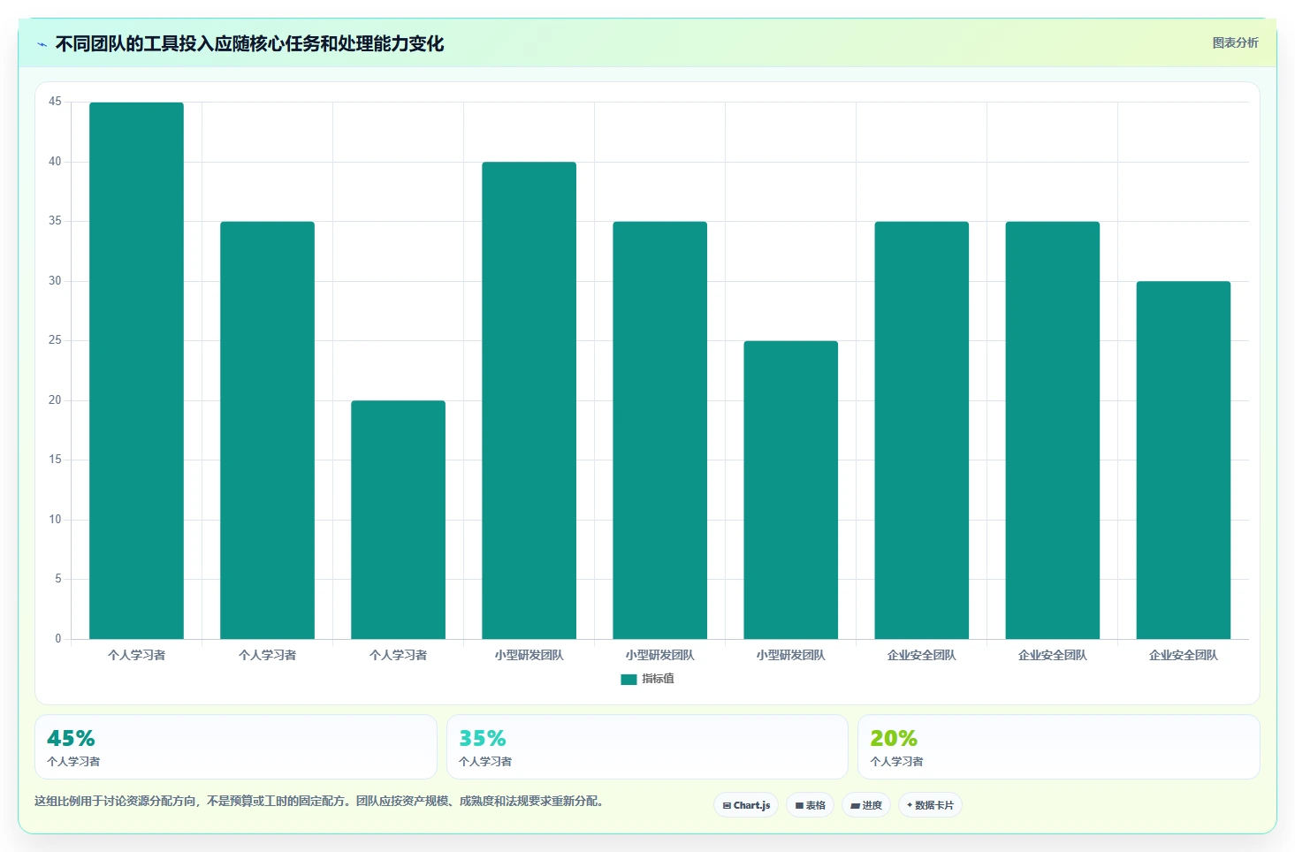Image resolution: width=1295 pixels, height=852 pixels.
Task: Open the 45% 个人学习者 stat card
Action: [236, 747]
